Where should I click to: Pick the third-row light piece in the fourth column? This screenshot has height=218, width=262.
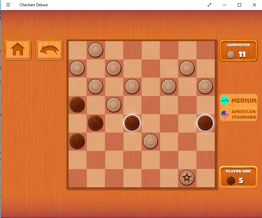point(132,86)
